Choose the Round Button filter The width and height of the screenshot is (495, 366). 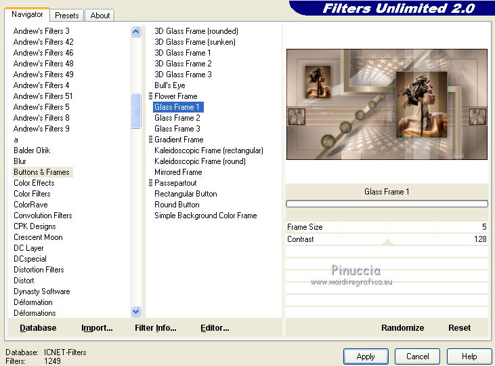click(x=177, y=205)
